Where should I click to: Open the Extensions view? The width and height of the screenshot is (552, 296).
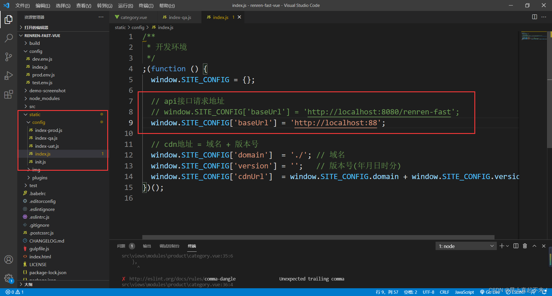(x=9, y=94)
